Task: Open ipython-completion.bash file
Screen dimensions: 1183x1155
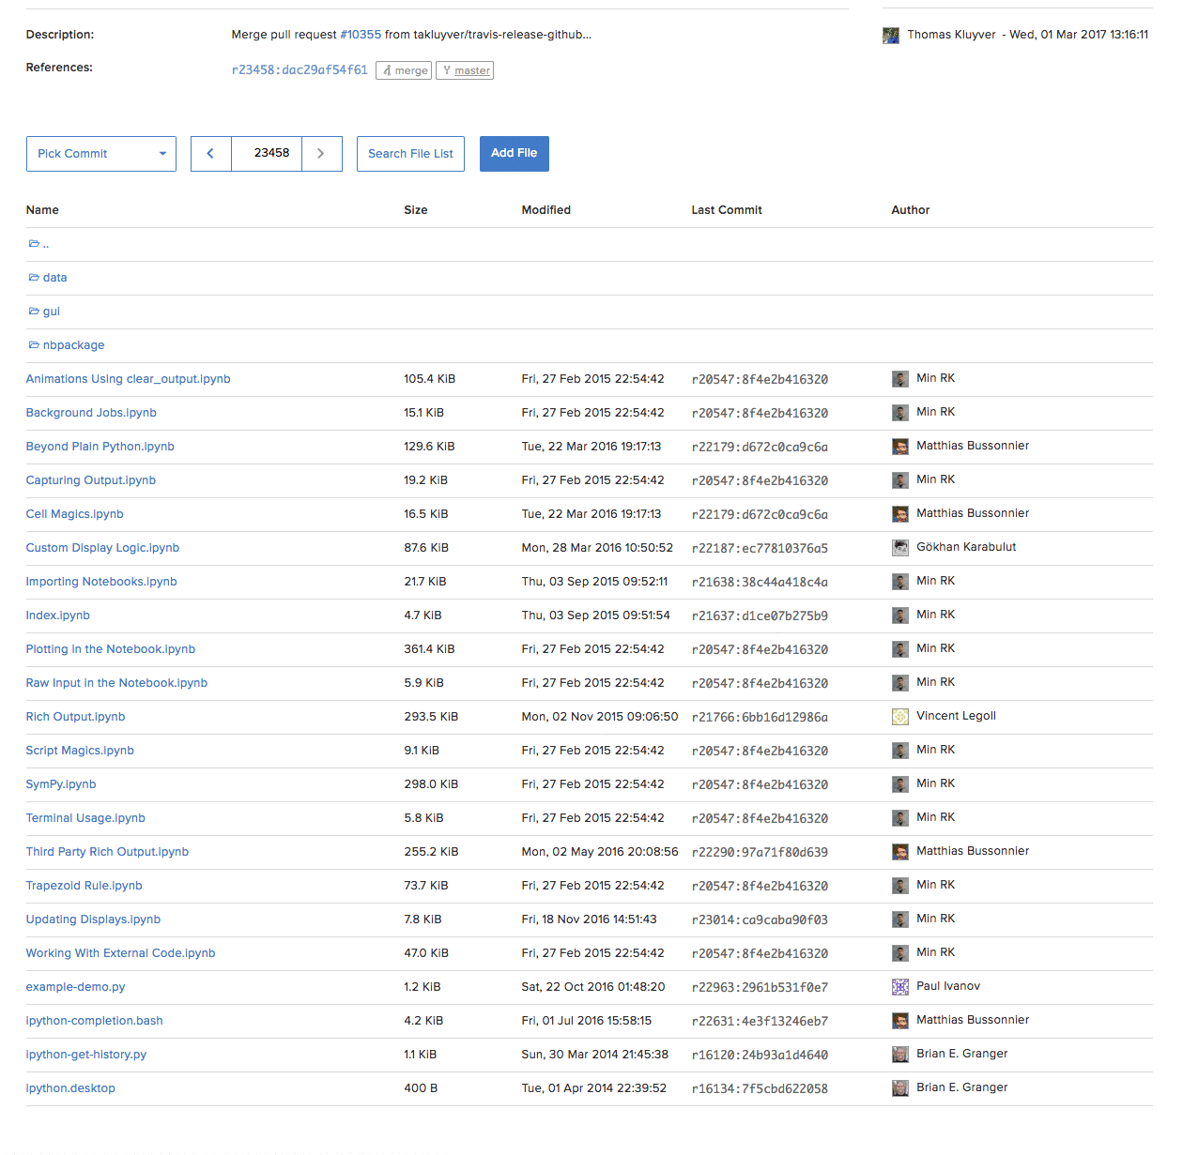Action: pos(94,1021)
